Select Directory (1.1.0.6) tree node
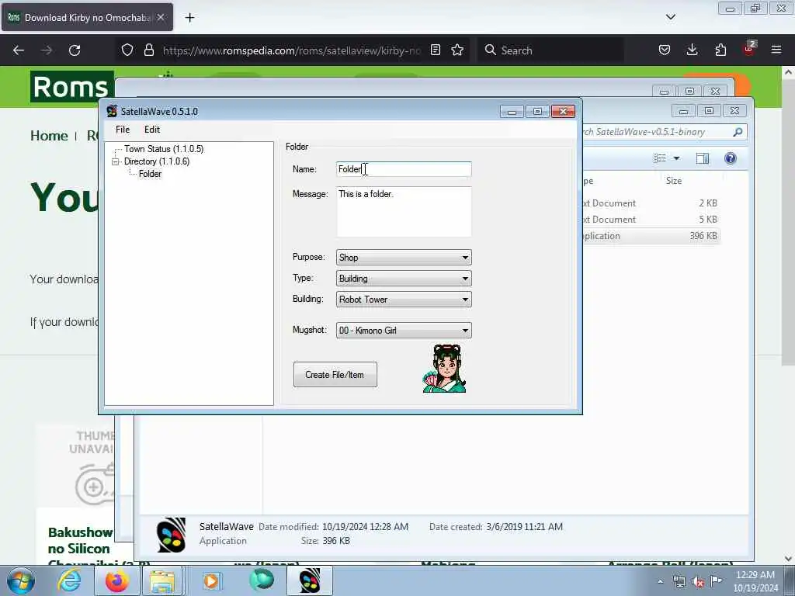The height and width of the screenshot is (596, 795). pos(157,161)
